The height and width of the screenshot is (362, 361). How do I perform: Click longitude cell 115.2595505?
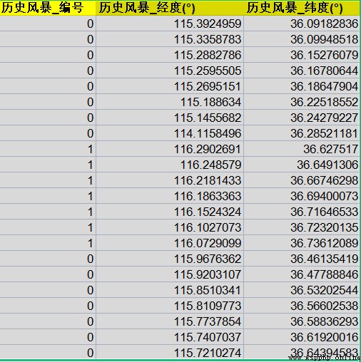pos(170,71)
